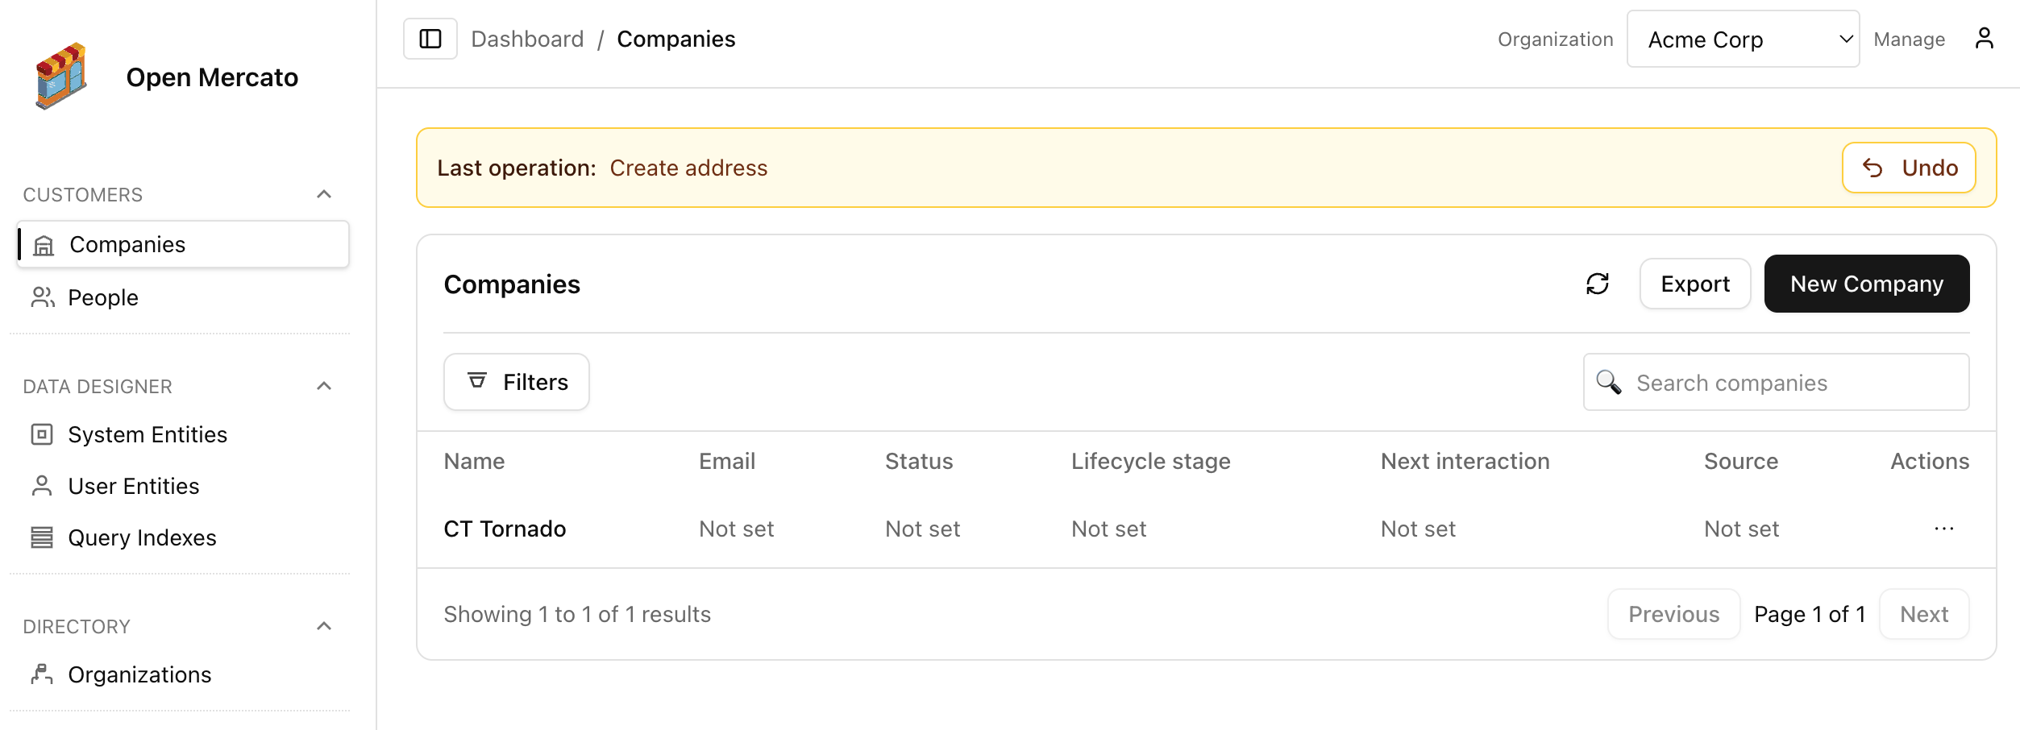Viewport: 2020px width, 730px height.
Task: Open the actions menu for CT Tornado
Action: click(1944, 529)
